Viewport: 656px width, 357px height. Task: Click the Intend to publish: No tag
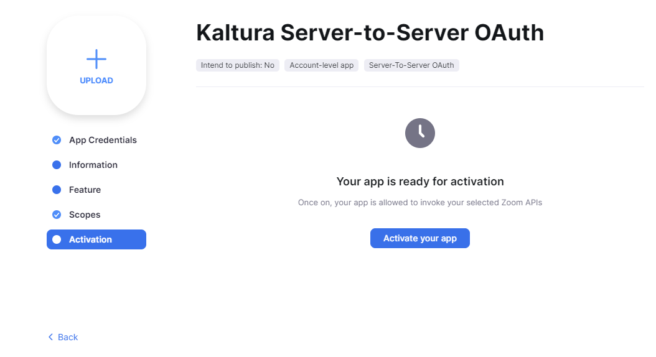click(238, 65)
